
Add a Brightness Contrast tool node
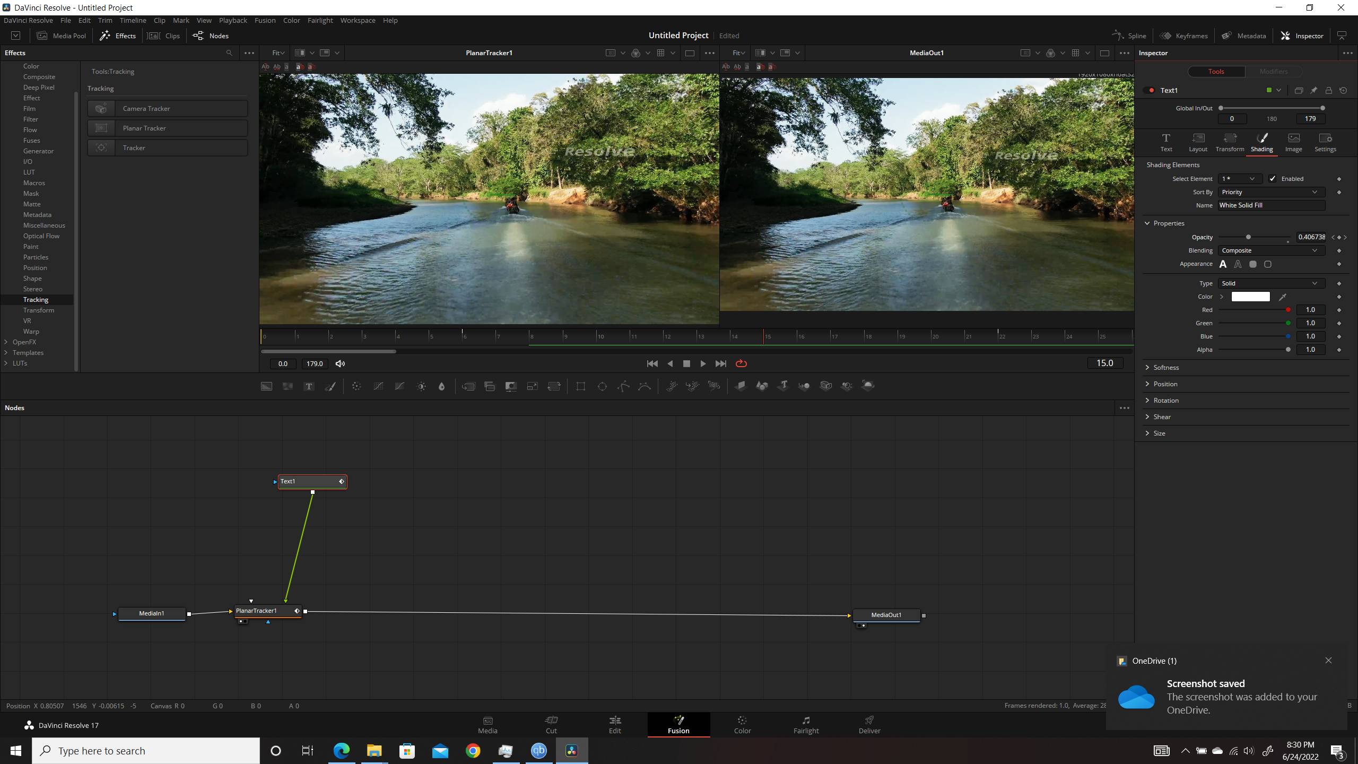421,386
